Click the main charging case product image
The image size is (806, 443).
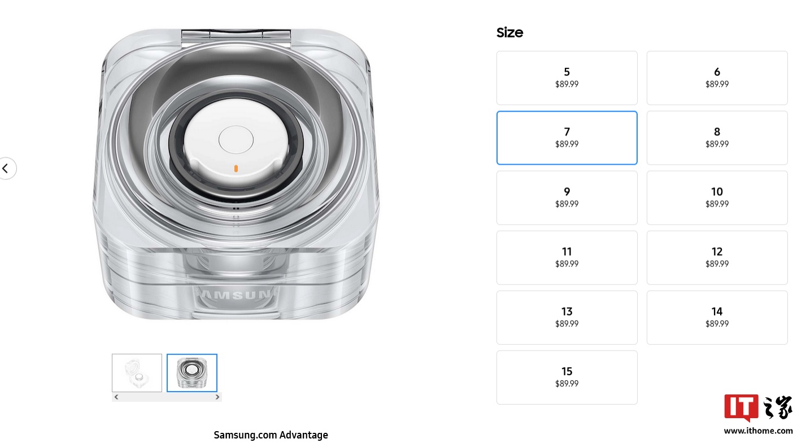[236, 175]
